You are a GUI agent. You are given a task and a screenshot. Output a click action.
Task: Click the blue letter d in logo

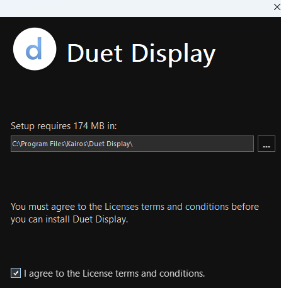tap(34, 49)
